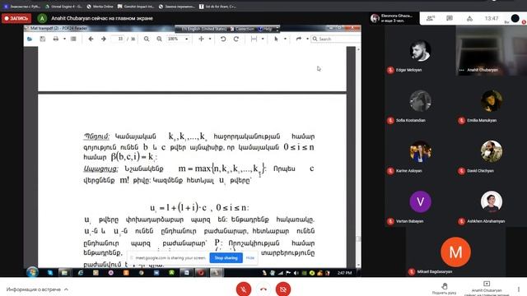
Task: Click the 2:47 PM taskbar clock
Action: pos(344,273)
